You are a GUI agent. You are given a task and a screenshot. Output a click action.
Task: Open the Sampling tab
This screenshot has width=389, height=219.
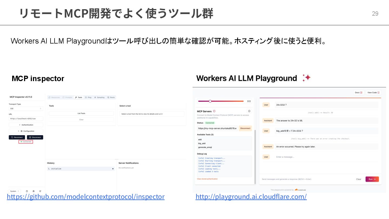click(99, 97)
